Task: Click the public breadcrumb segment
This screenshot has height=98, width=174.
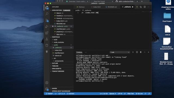Action: [x=77, y=10]
